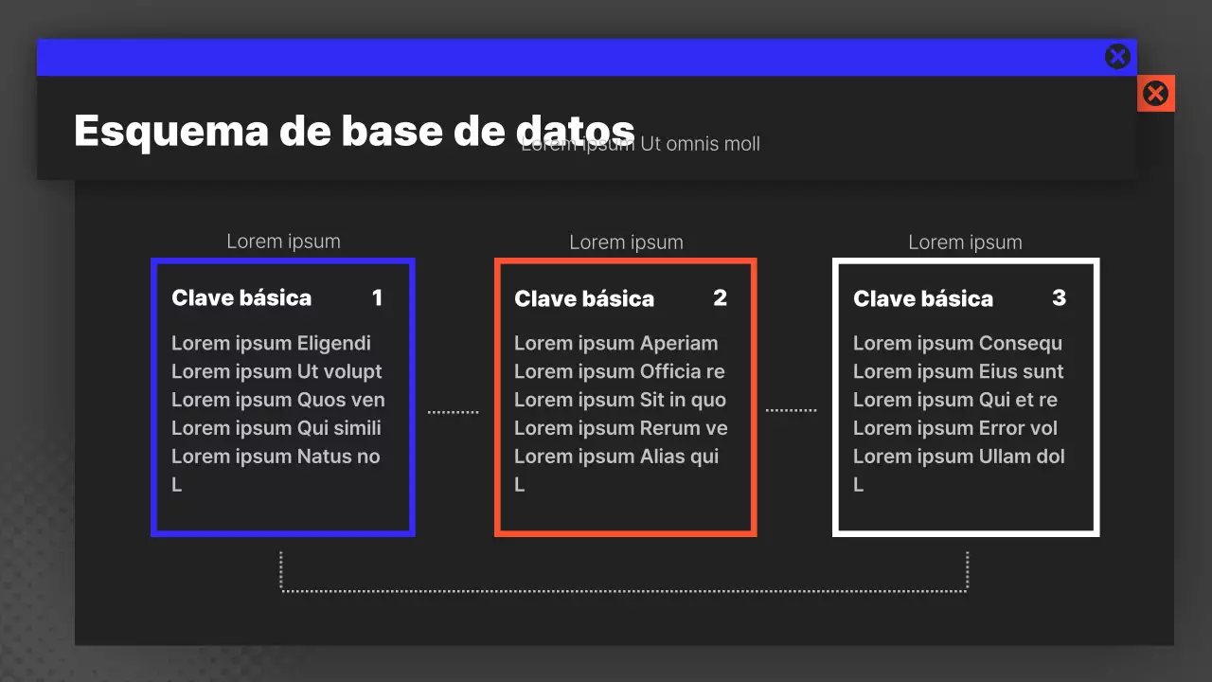Select the blue-bordered Clave básica 1 card
This screenshot has width=1212, height=682.
tap(282, 397)
